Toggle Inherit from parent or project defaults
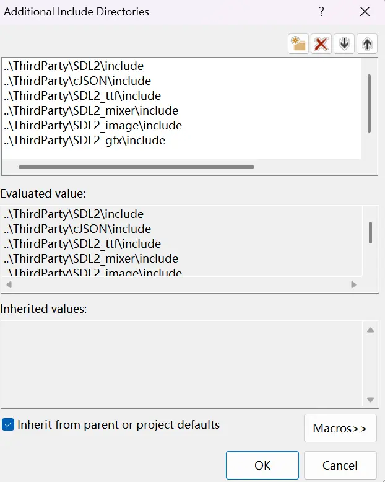Image resolution: width=385 pixels, height=482 pixels. click(8, 425)
